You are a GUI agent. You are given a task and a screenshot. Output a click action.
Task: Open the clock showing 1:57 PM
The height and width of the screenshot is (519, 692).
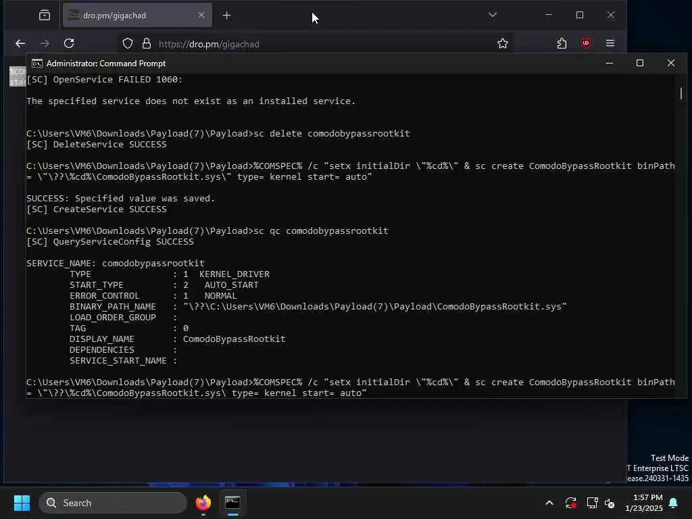[644, 503]
